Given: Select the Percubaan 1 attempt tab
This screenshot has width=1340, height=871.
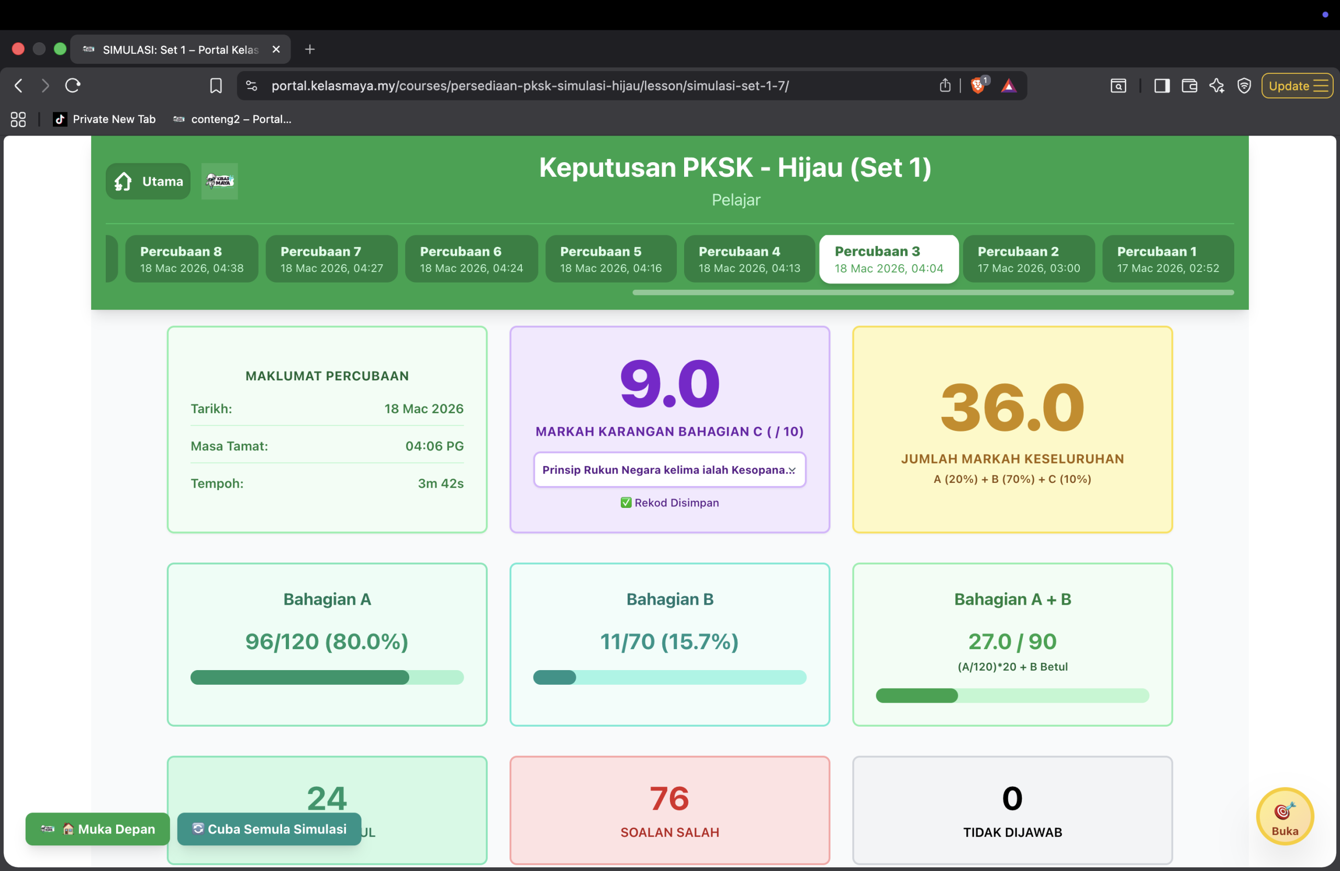Looking at the screenshot, I should (x=1168, y=259).
